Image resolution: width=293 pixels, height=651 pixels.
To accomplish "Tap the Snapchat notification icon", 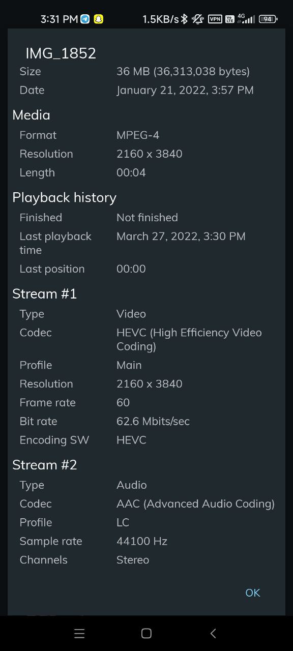I will [x=98, y=19].
